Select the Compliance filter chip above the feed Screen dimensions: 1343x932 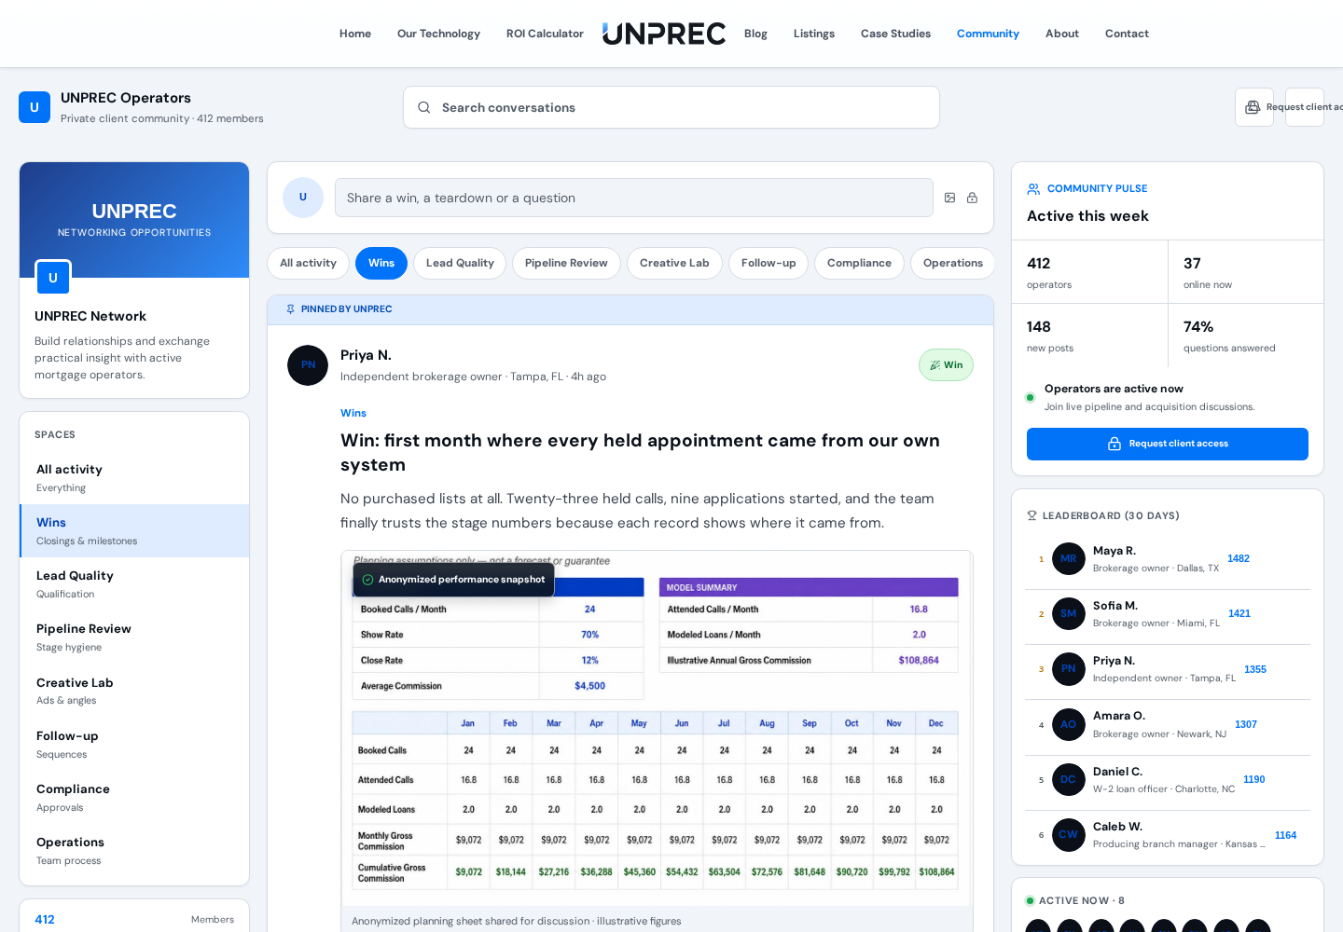coord(859,264)
